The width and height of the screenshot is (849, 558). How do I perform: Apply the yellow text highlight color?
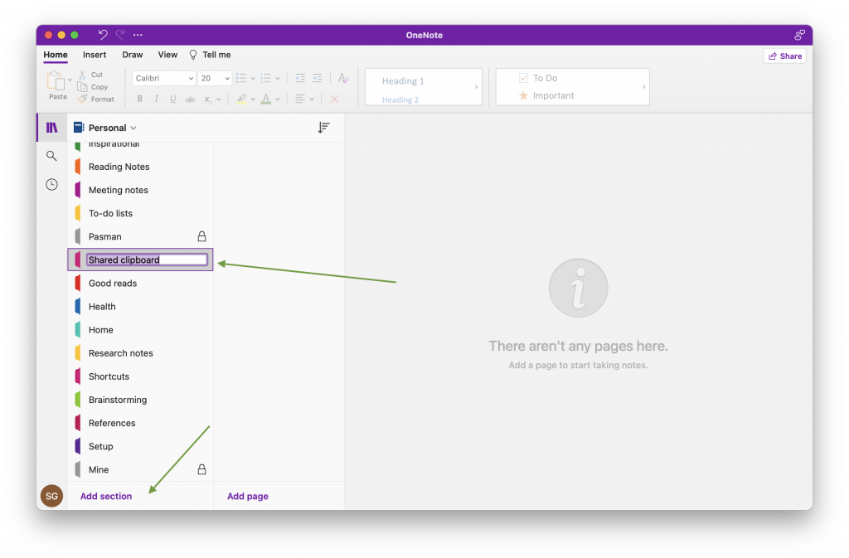[x=241, y=99]
